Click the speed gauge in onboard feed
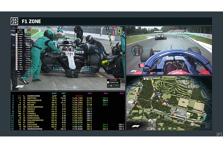This screenshot has height=148, width=223. tap(137, 50)
